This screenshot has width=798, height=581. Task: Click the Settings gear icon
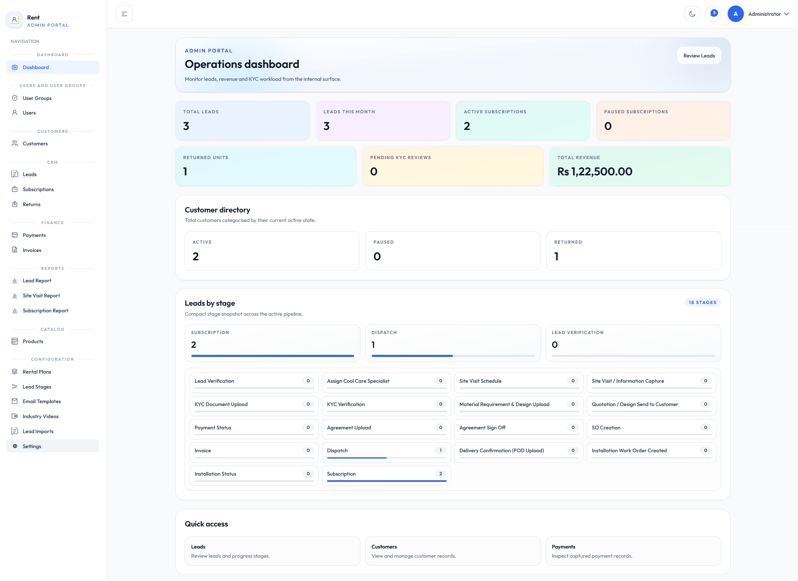tap(15, 446)
